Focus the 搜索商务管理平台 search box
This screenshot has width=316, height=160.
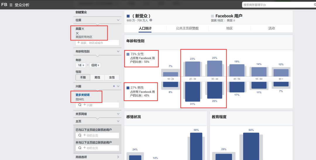coord(278,5)
